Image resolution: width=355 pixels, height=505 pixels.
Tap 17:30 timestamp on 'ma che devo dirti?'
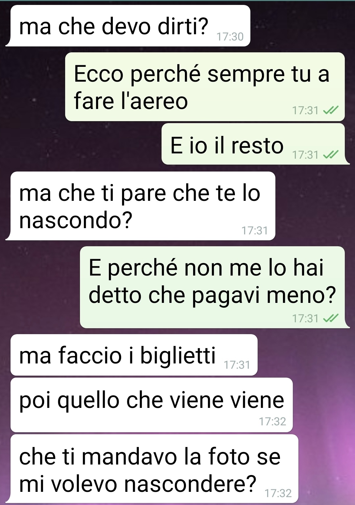pyautogui.click(x=230, y=37)
